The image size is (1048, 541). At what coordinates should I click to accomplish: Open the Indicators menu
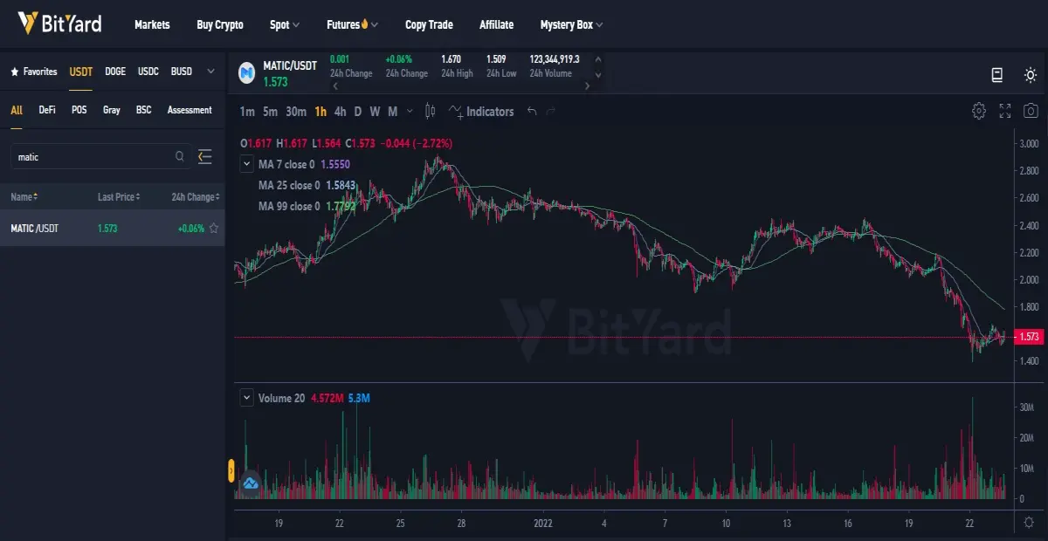tap(481, 112)
